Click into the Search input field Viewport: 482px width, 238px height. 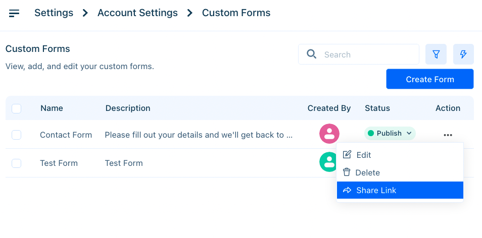click(x=358, y=54)
